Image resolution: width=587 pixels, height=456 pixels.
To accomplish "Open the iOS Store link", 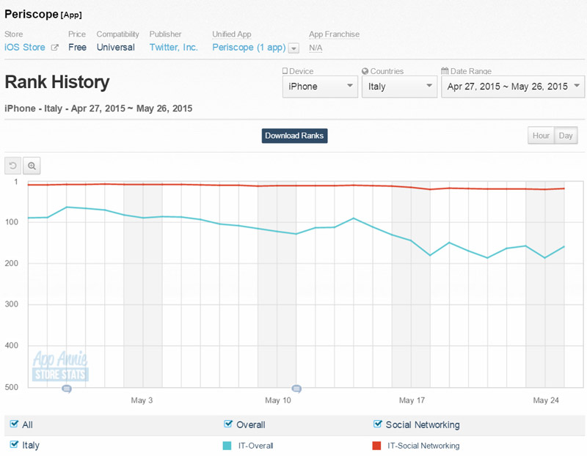I will coord(25,48).
